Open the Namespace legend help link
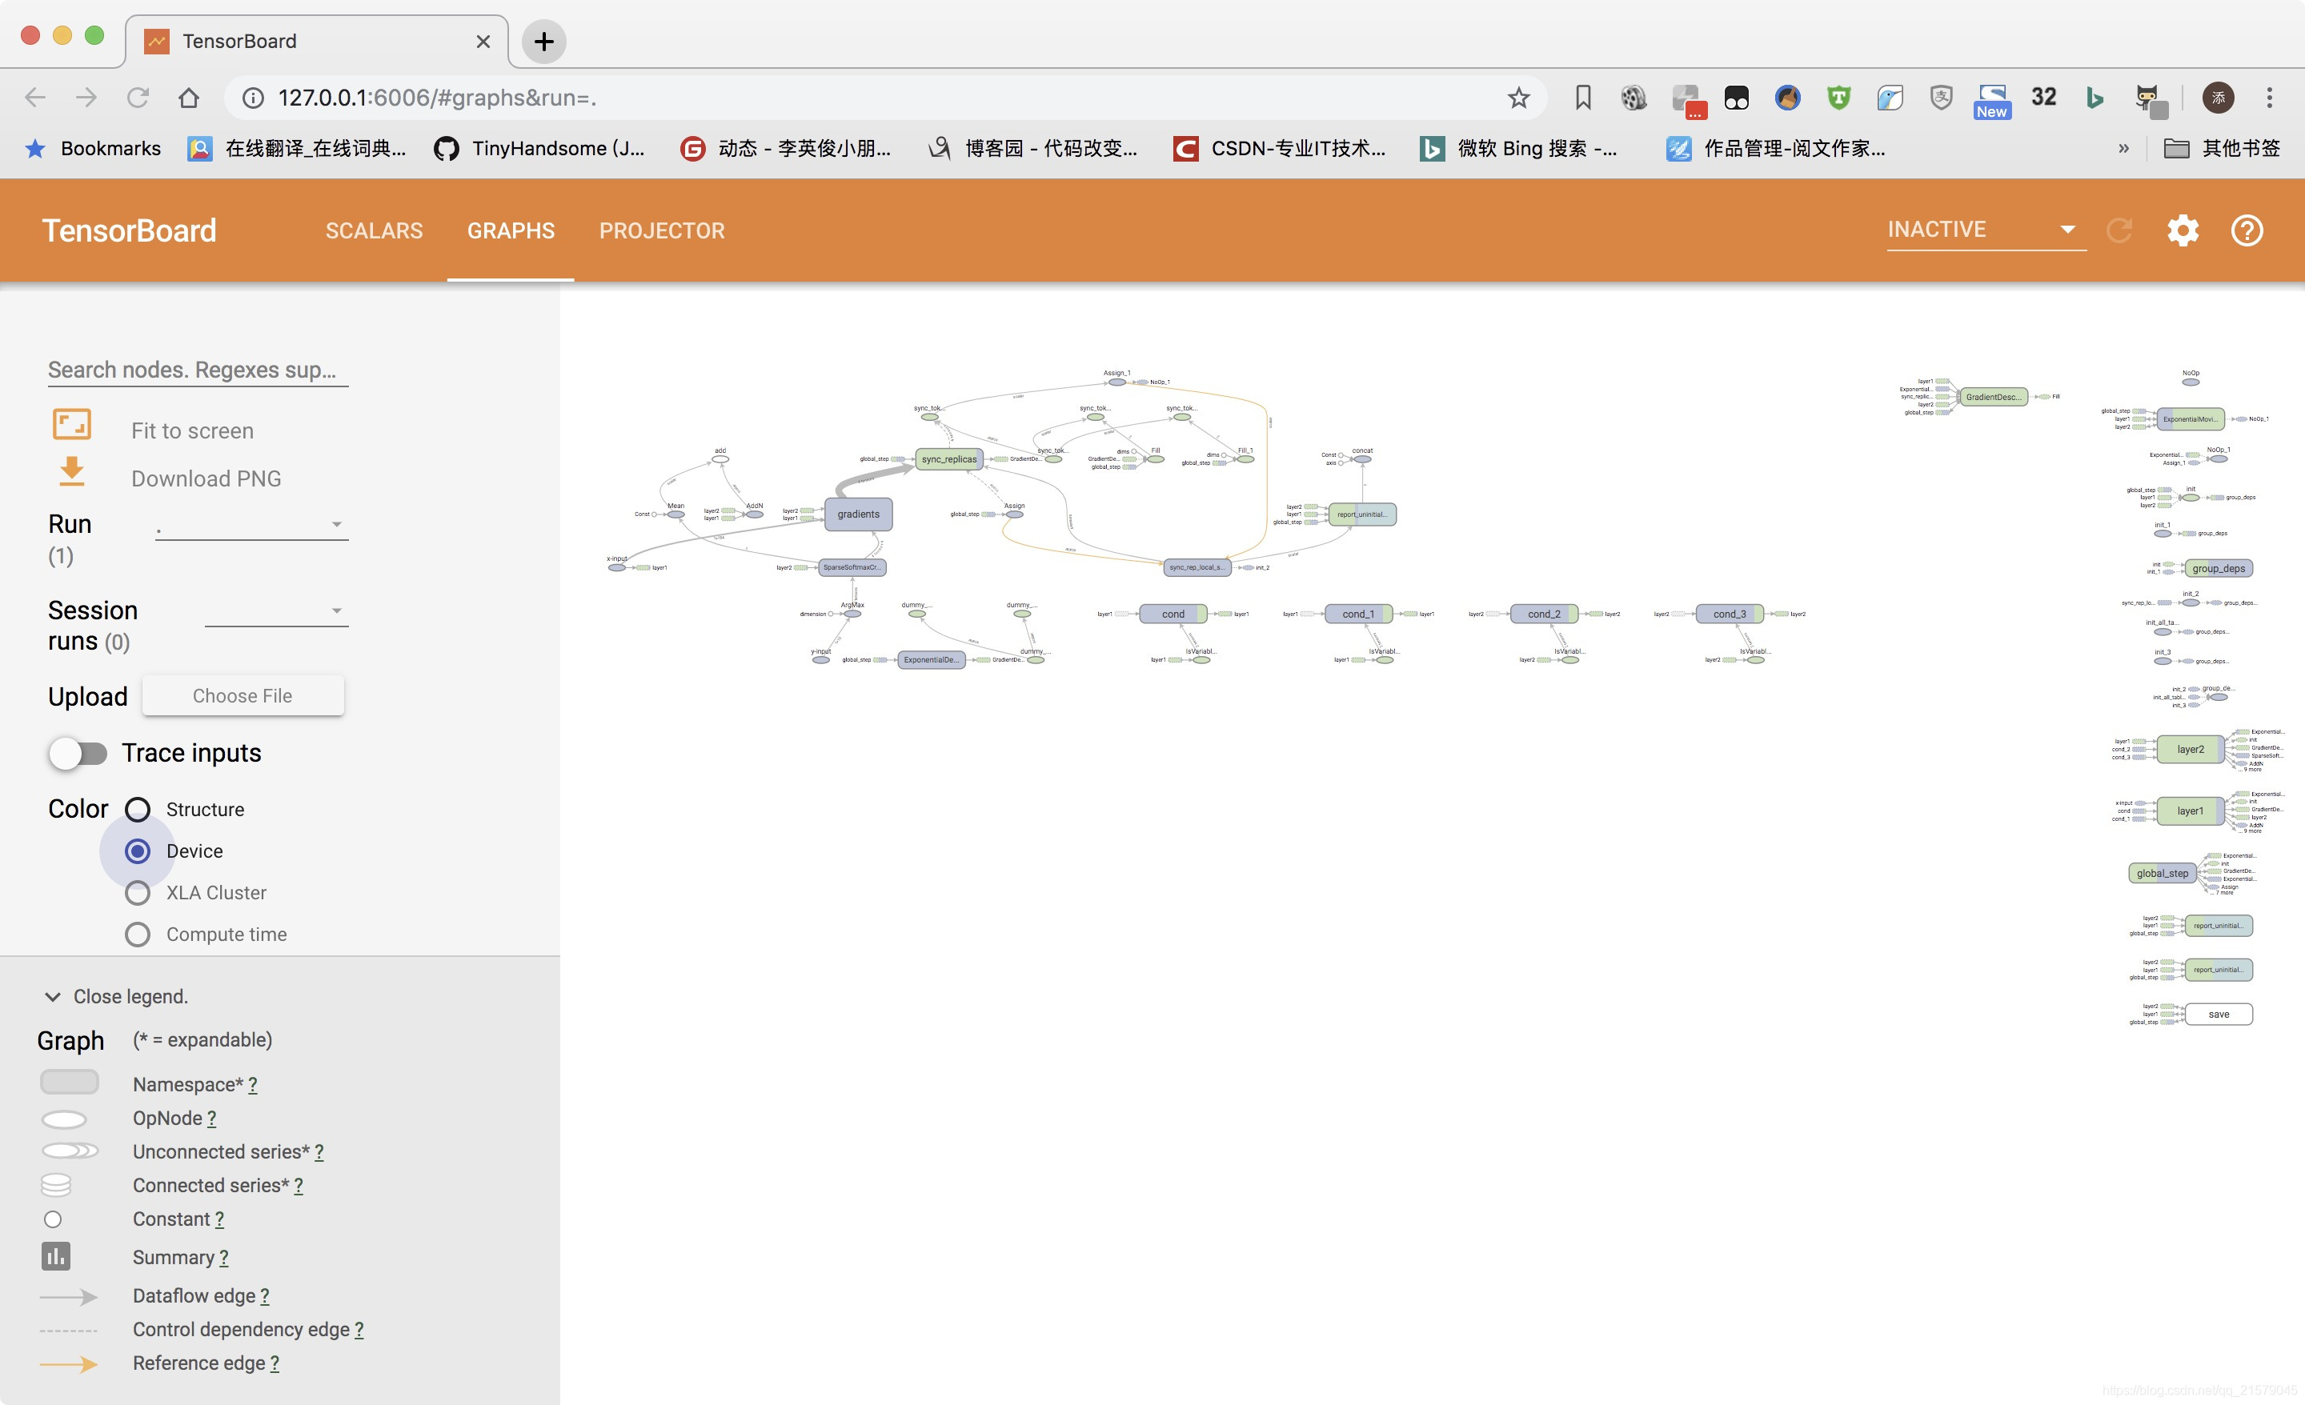Image resolution: width=2305 pixels, height=1405 pixels. [x=253, y=1085]
